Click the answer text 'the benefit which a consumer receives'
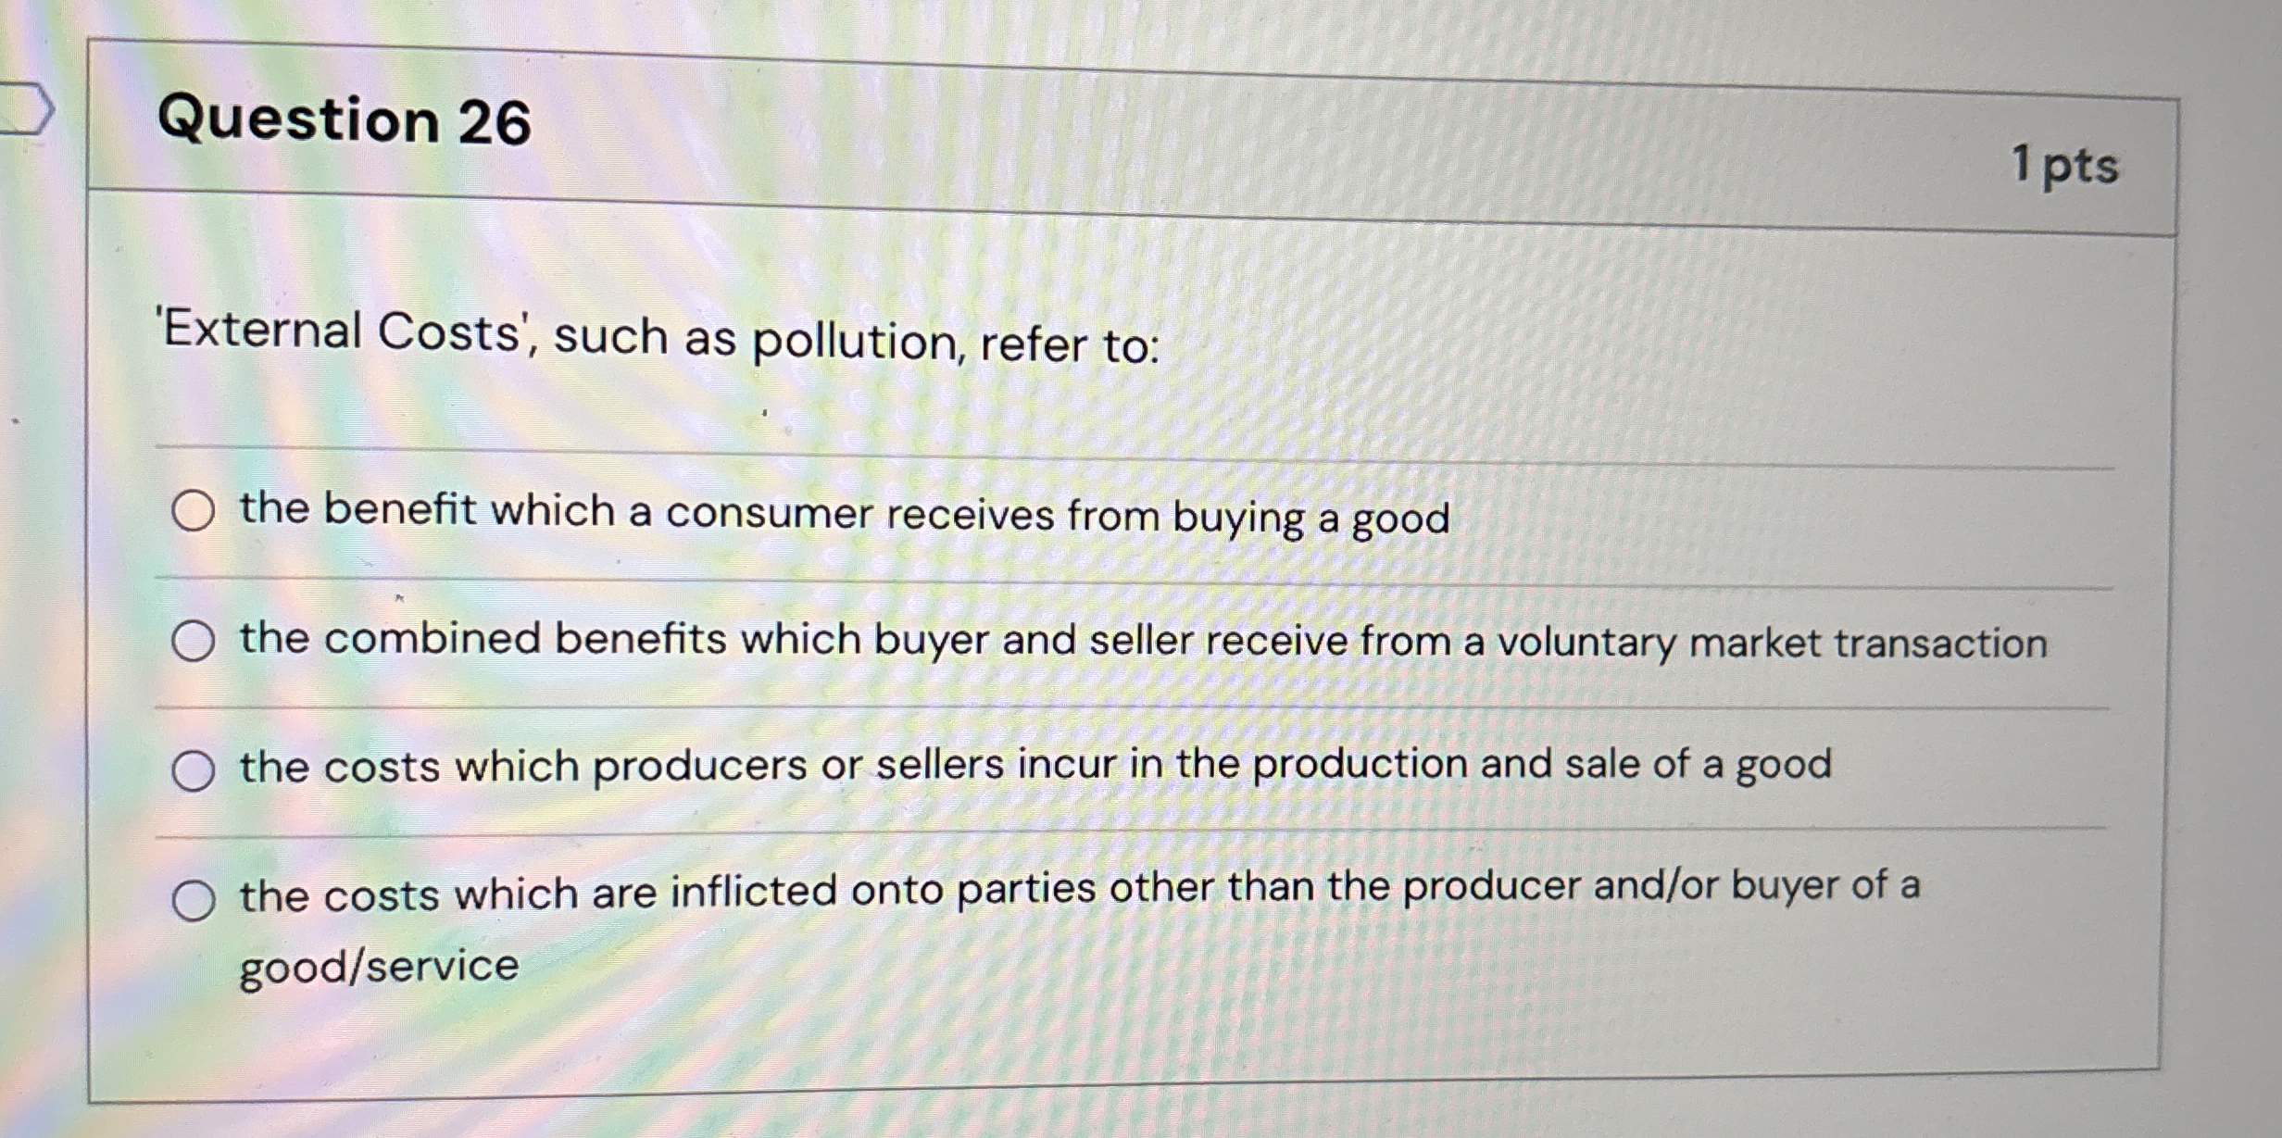The height and width of the screenshot is (1138, 2282). pos(647,512)
